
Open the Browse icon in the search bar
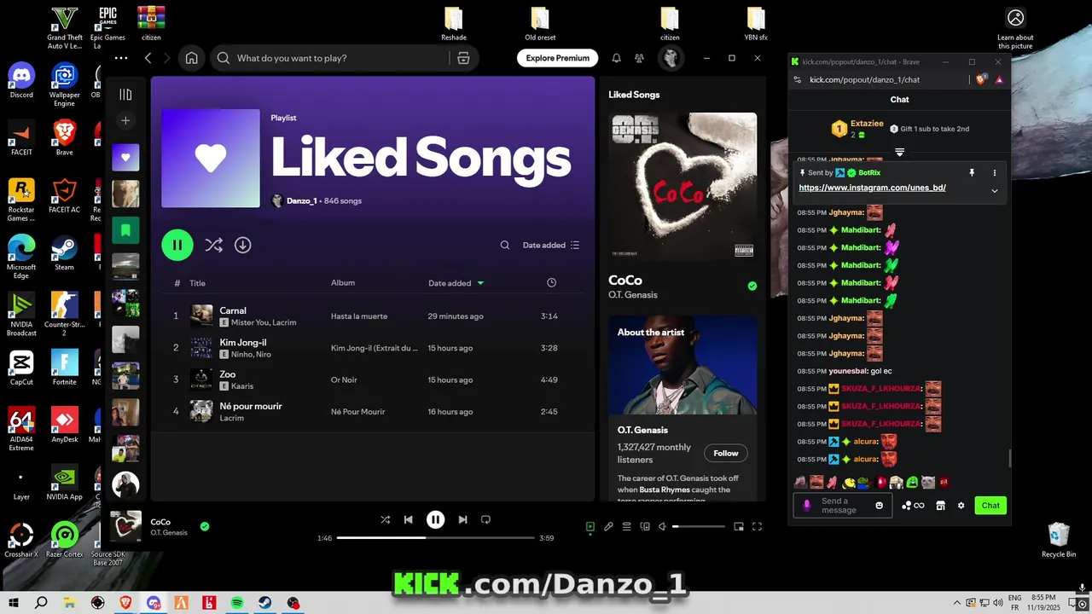click(x=463, y=58)
